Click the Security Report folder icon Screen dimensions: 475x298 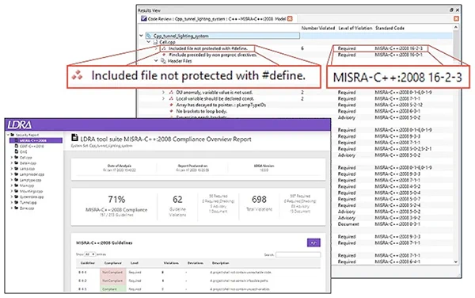(x=13, y=135)
